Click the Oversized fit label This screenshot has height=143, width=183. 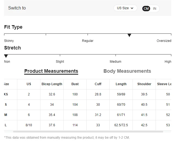pyautogui.click(x=164, y=41)
